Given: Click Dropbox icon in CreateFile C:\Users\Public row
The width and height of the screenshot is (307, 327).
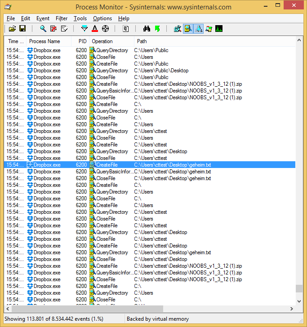Looking at the screenshot, I should point(30,64).
